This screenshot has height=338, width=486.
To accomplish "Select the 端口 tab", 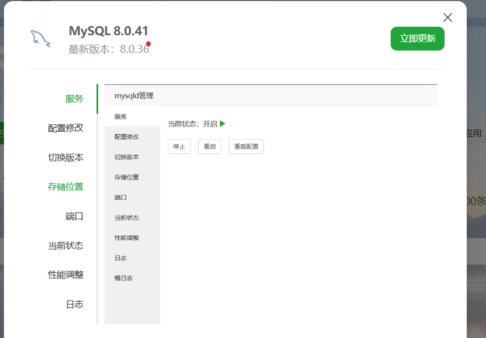I will click(75, 216).
